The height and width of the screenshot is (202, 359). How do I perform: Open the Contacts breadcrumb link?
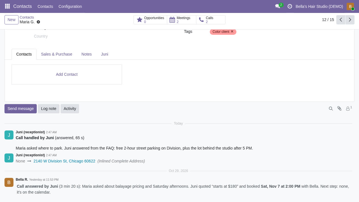[27, 17]
